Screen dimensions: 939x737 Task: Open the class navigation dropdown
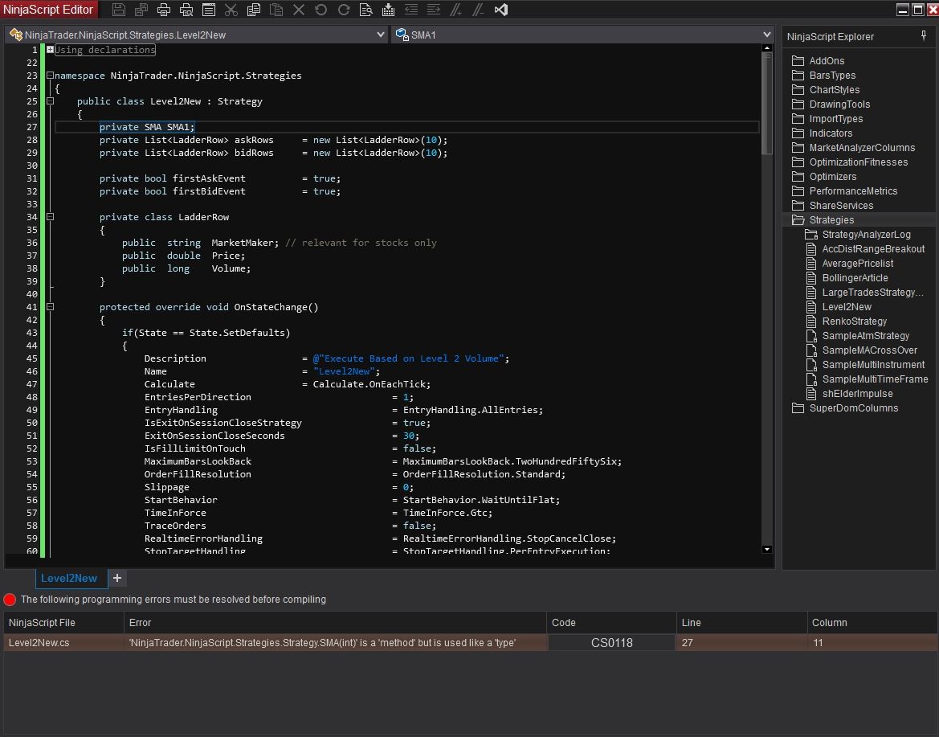tap(381, 35)
